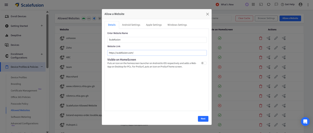Viewport: 313px width, 133px height.
Task: Open the live chat bubble
Action: point(305,121)
